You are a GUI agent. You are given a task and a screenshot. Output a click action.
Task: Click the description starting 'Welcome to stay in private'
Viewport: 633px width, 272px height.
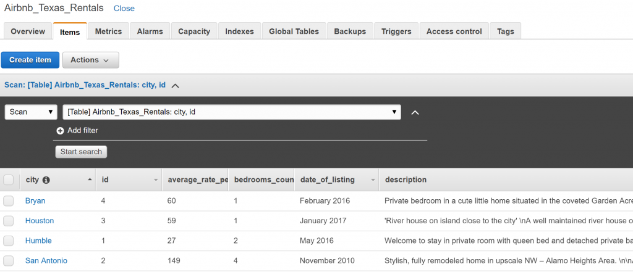[508, 241]
